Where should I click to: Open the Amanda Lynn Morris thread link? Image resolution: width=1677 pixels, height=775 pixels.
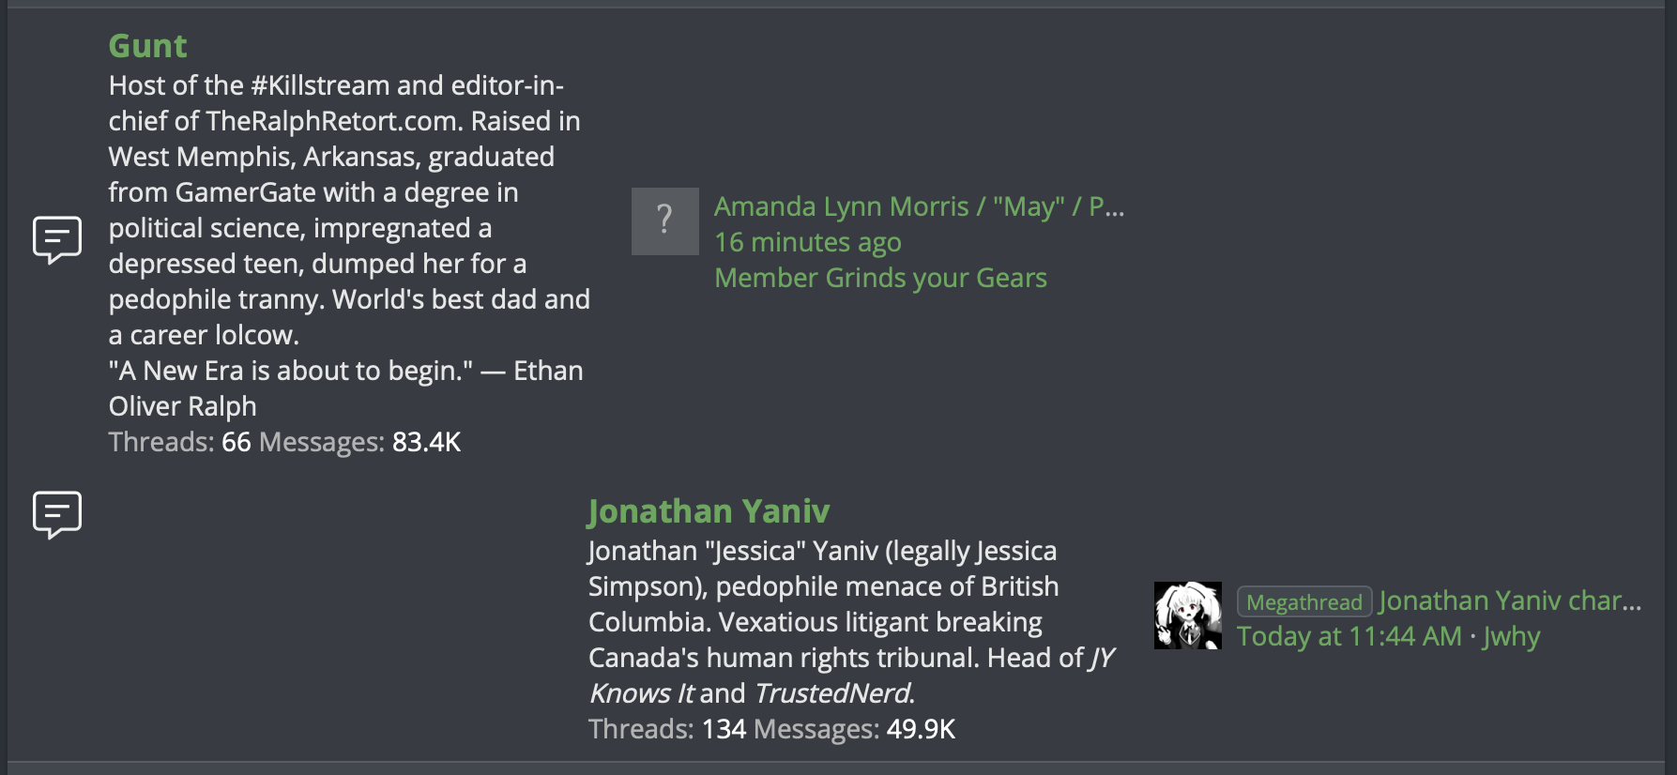coord(920,206)
